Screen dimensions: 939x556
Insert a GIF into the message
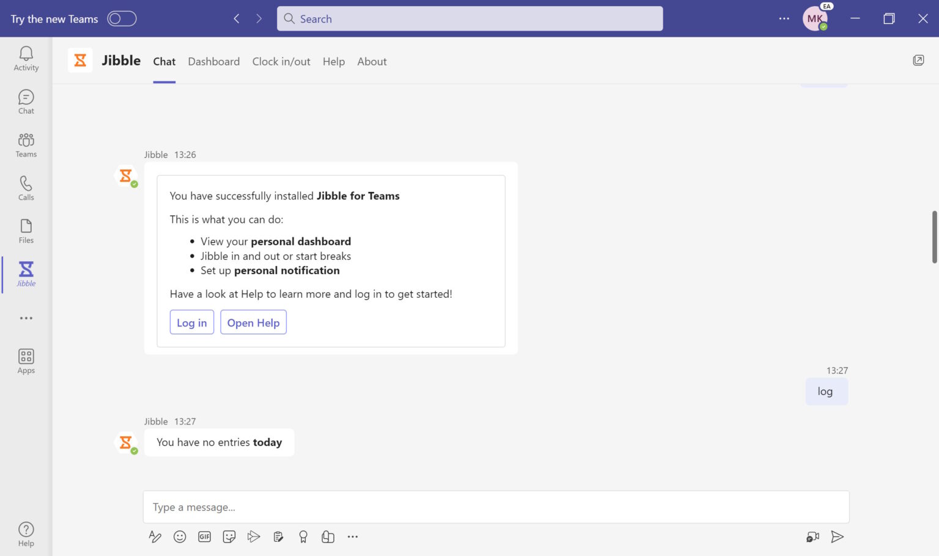pyautogui.click(x=204, y=536)
